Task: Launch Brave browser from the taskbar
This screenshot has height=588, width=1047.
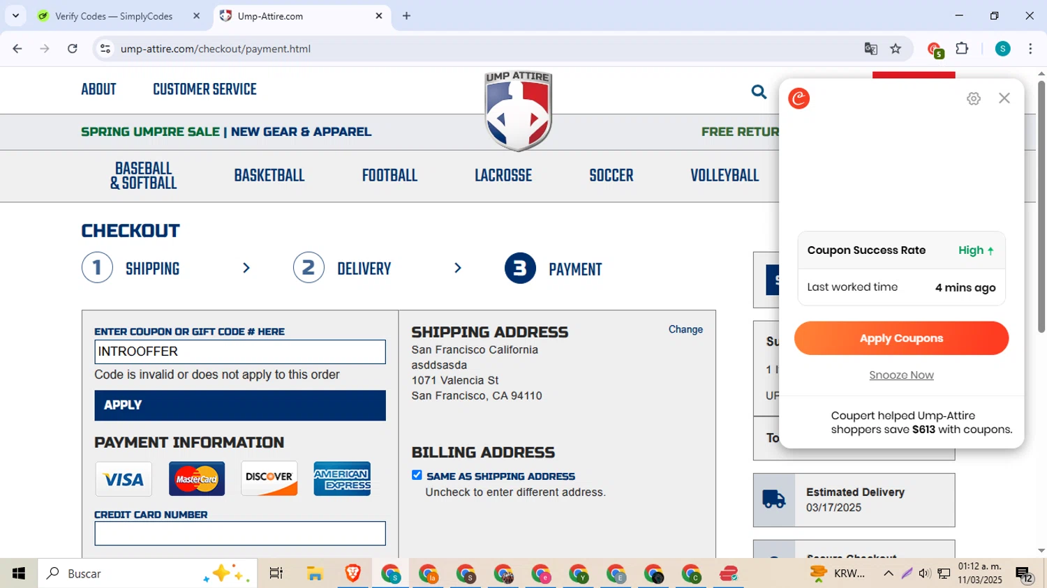Action: (x=352, y=573)
